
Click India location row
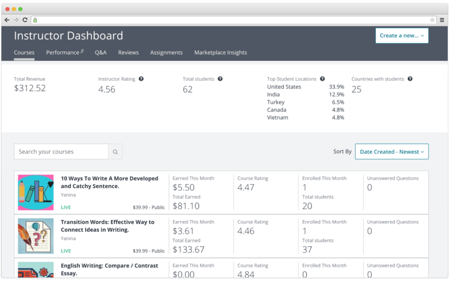[x=306, y=94]
